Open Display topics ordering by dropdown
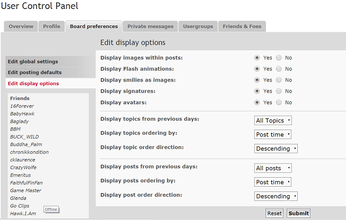 click(273, 134)
